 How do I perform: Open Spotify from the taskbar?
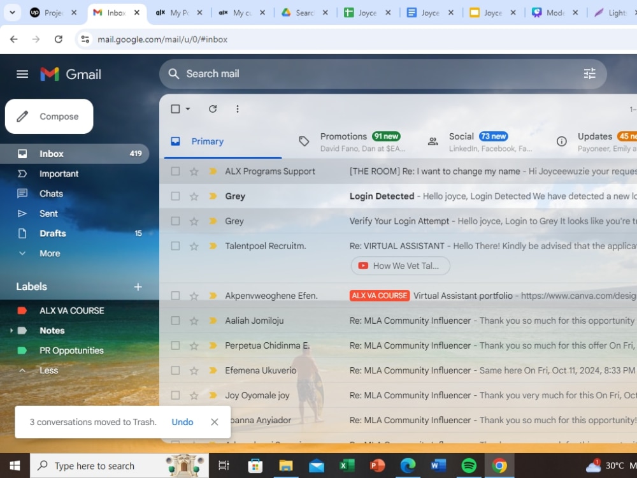pos(469,465)
